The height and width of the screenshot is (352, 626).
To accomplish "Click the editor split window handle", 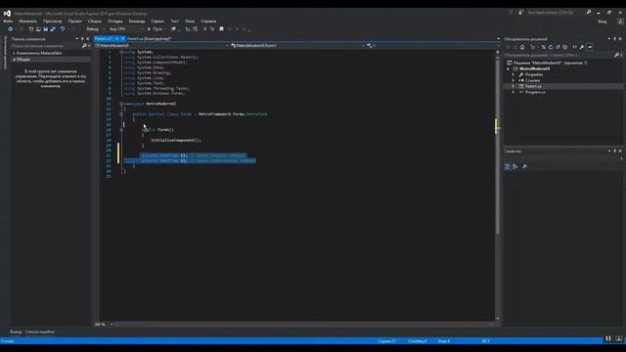I will [498, 52].
